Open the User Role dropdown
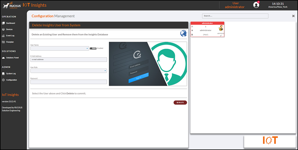The image size is (298, 150). click(69, 71)
